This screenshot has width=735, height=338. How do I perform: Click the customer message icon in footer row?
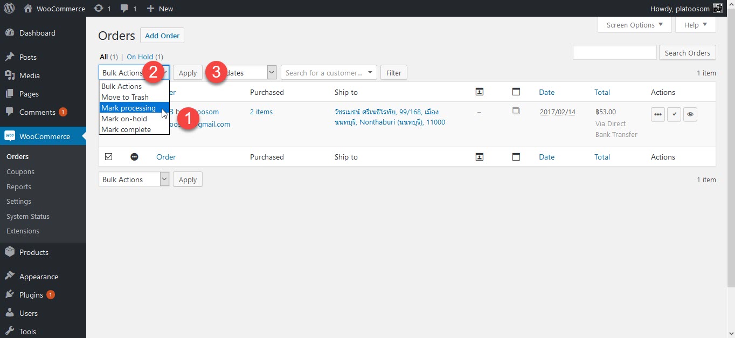(x=480, y=157)
